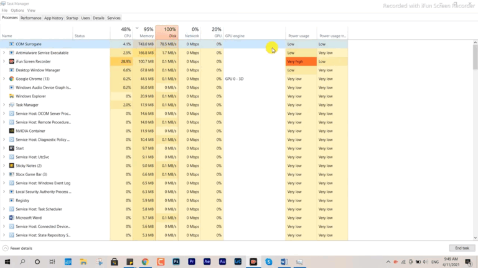This screenshot has height=268, width=478.
Task: Open the File menu
Action: (x=4, y=11)
